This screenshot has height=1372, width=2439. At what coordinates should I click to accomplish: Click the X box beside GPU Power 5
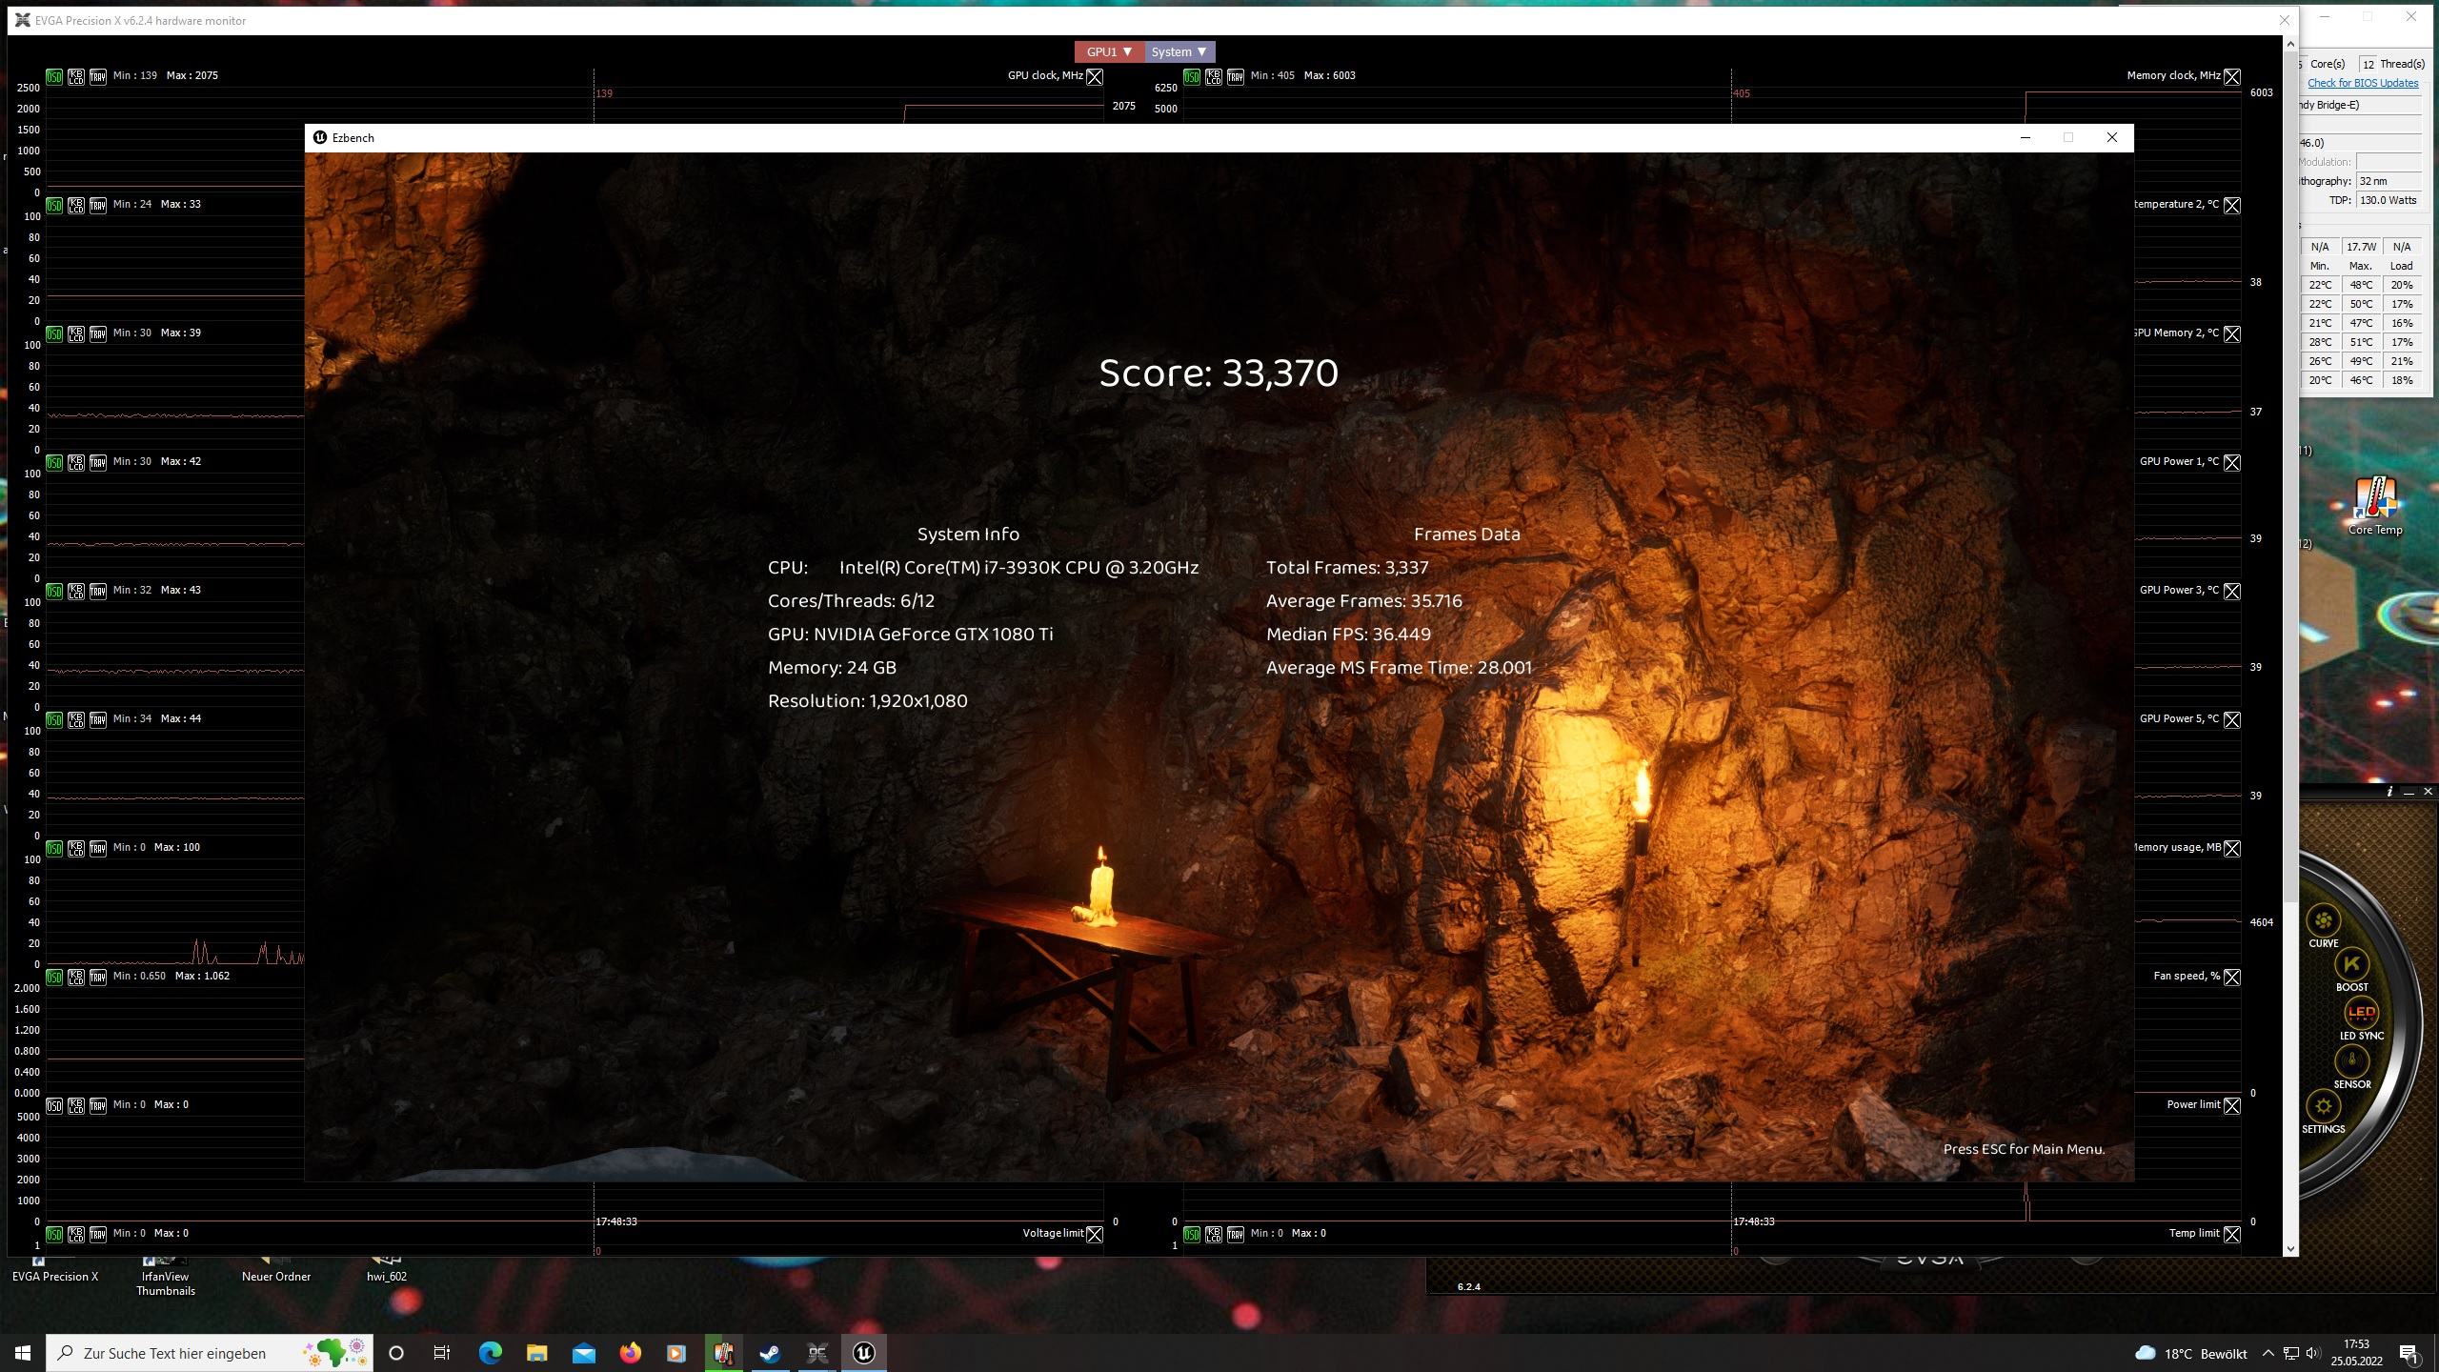2232,719
